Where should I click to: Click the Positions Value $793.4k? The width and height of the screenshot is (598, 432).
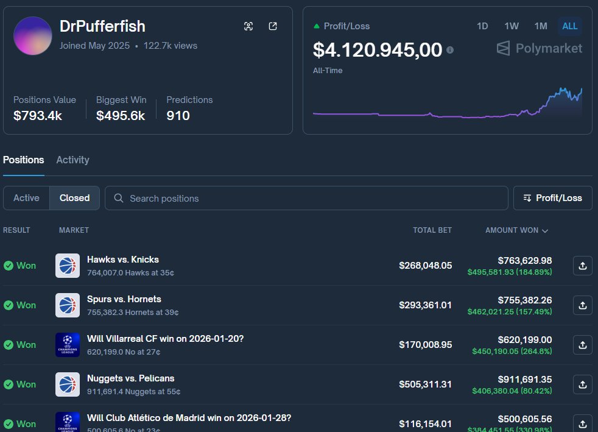37,116
